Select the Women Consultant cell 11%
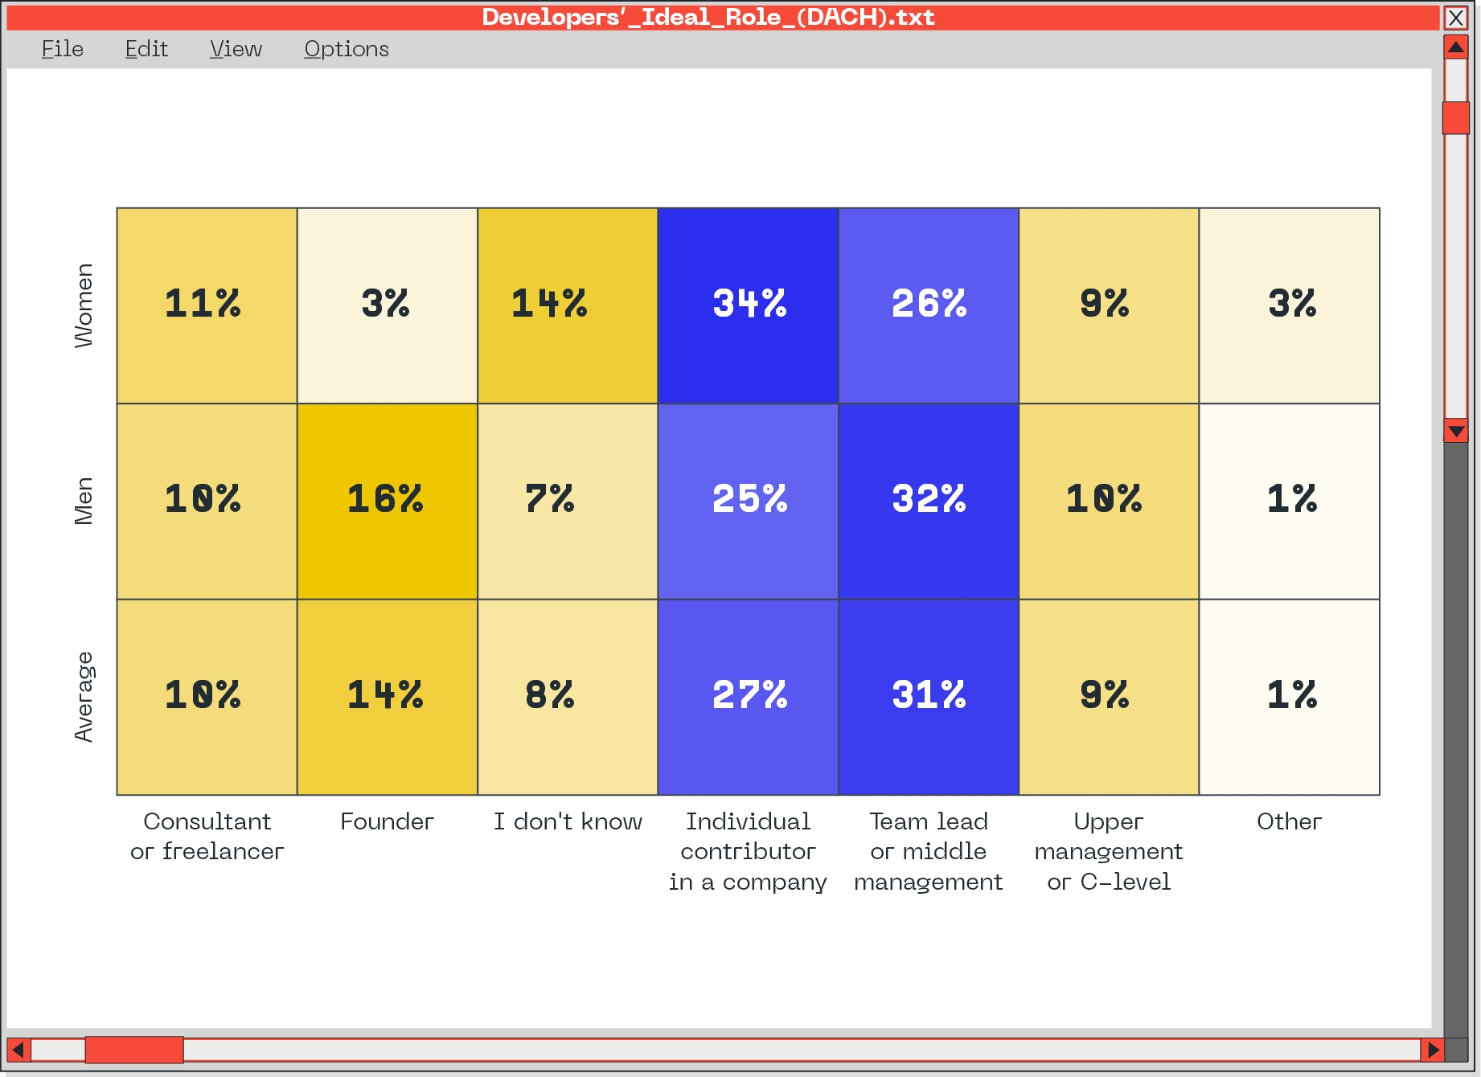 207,305
